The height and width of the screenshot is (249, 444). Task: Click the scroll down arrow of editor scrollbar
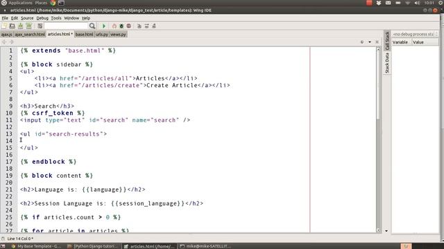pyautogui.click(x=378, y=230)
